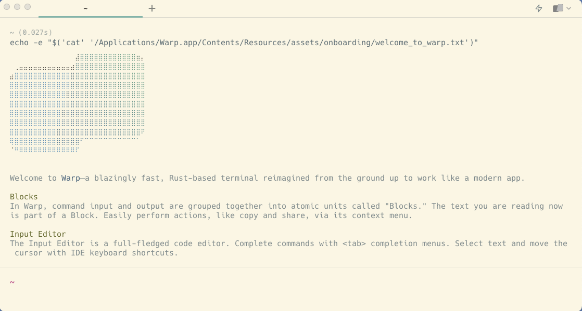Focus the input editor at the pink ~ prompt

click(291, 282)
